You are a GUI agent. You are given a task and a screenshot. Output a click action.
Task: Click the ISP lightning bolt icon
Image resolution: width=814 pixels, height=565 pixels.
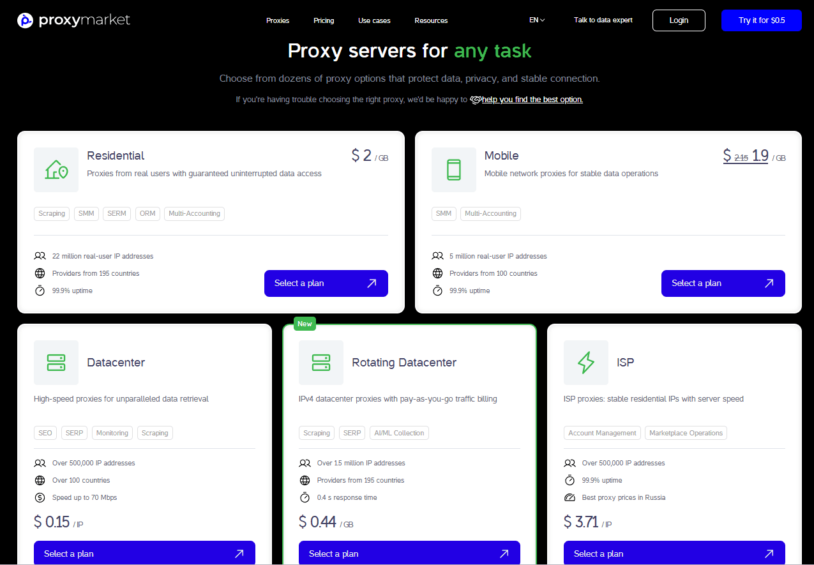click(586, 363)
